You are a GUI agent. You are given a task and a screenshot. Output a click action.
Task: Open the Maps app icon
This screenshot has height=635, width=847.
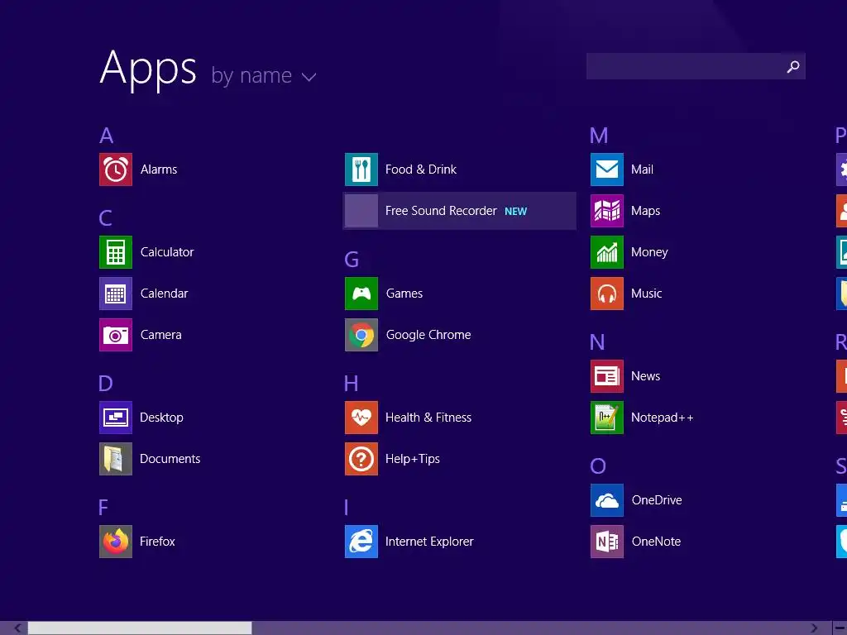click(607, 211)
